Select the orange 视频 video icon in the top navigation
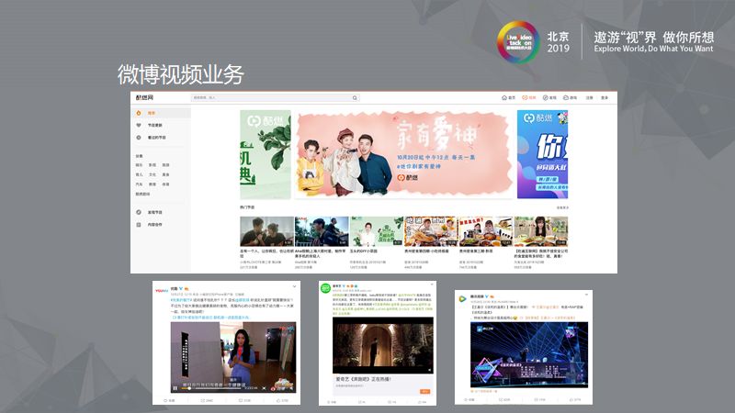This screenshot has height=413, width=735. (x=525, y=98)
